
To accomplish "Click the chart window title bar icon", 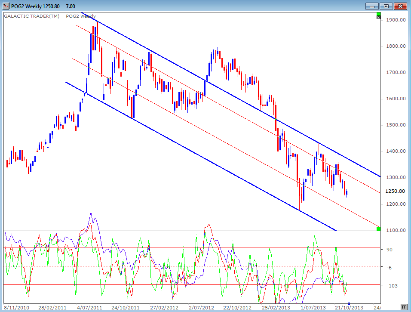I will pyautogui.click(x=6, y=6).
